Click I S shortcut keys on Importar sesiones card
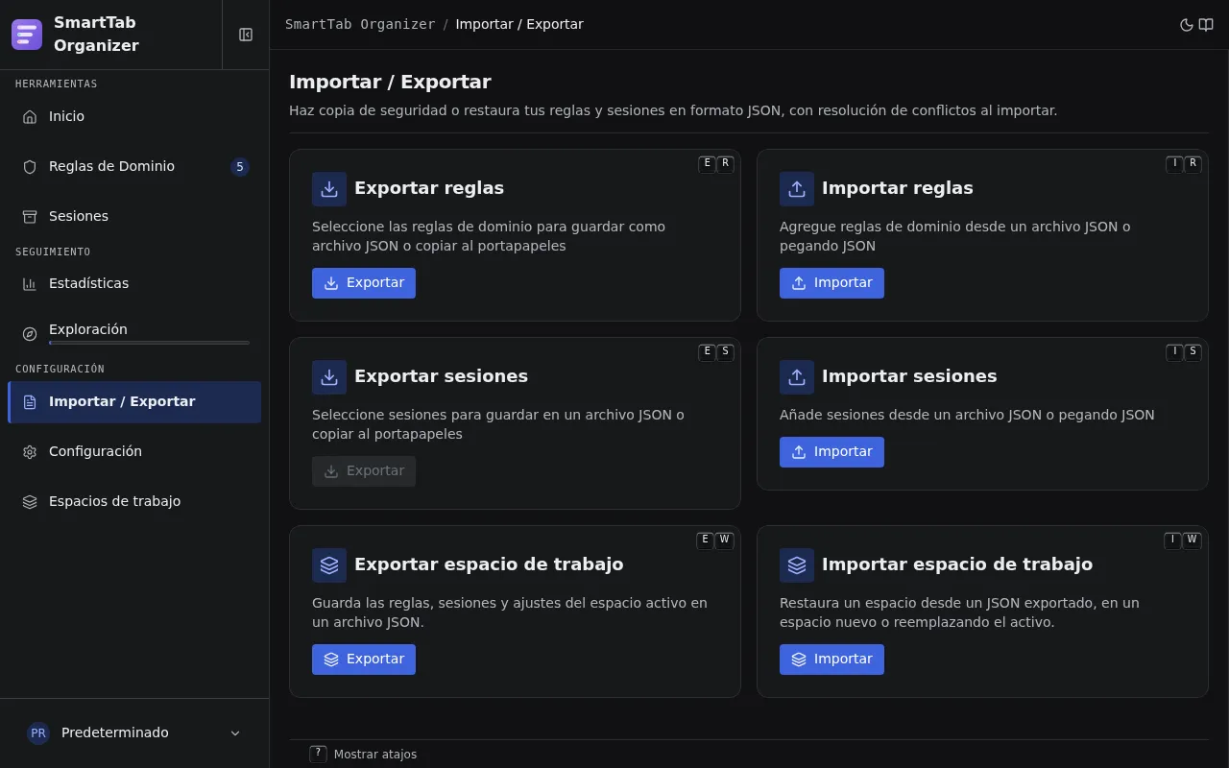The width and height of the screenshot is (1229, 768). tap(1184, 352)
